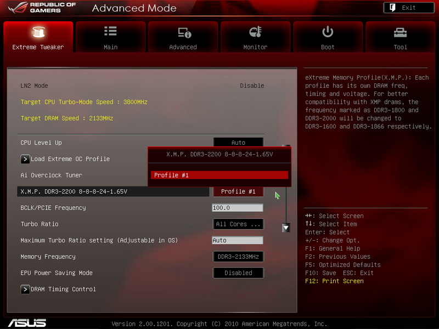Click the X.M.P. popup title text

click(219, 154)
